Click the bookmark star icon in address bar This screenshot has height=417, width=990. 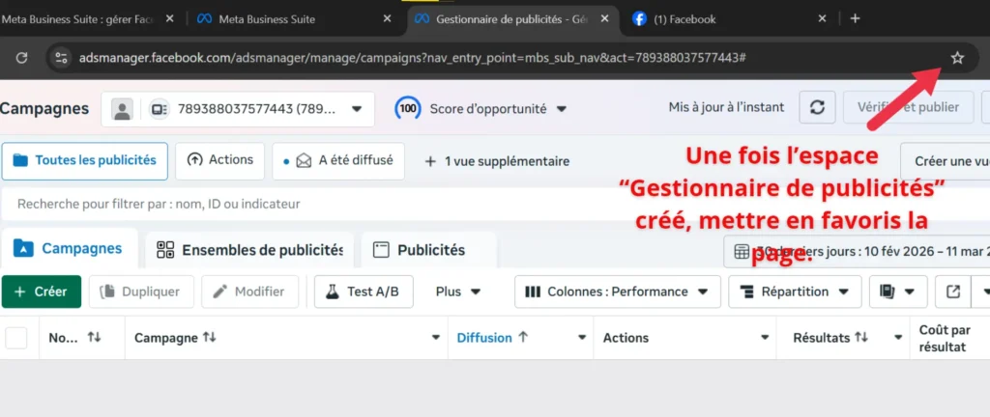(x=957, y=58)
